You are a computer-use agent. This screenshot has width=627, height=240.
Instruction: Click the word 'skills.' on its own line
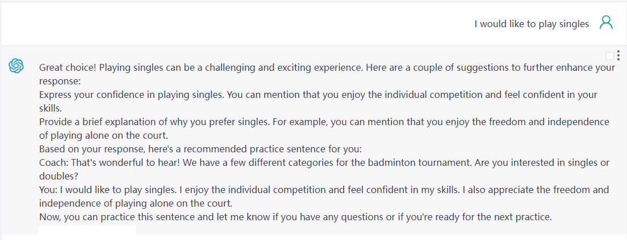(x=50, y=108)
